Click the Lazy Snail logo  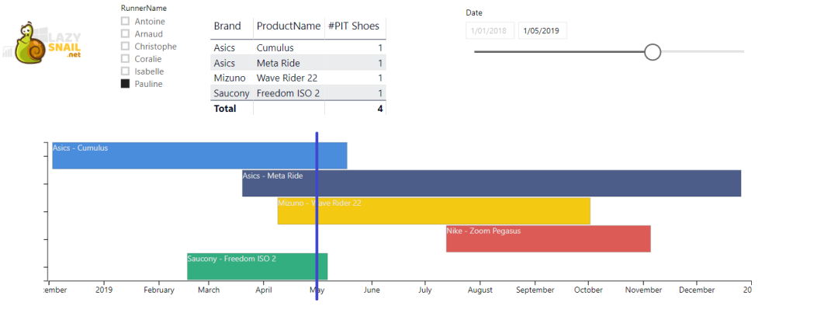tap(43, 43)
